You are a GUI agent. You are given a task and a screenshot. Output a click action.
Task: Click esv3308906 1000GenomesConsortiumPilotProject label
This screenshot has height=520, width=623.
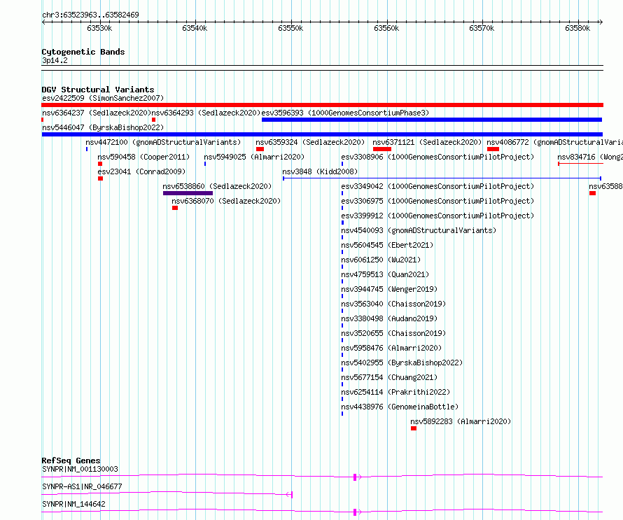pyautogui.click(x=437, y=157)
